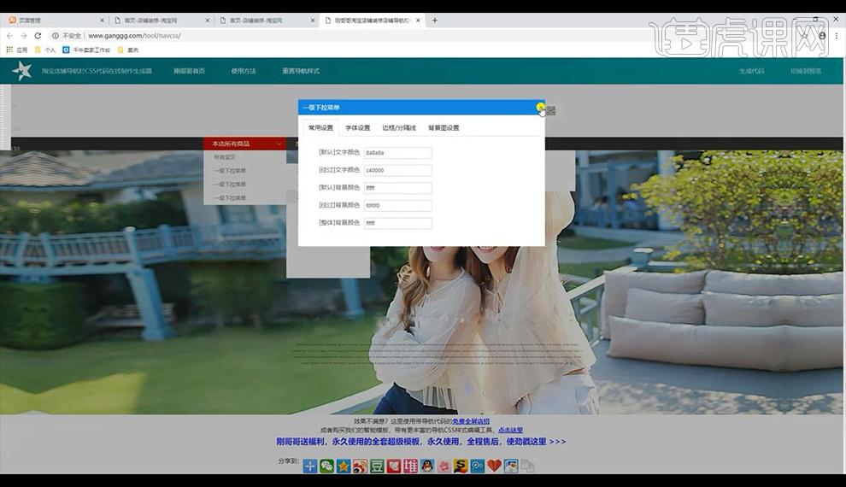Open the 千牛卖家工作台 bookmark
This screenshot has height=487, width=846.
tap(86, 50)
